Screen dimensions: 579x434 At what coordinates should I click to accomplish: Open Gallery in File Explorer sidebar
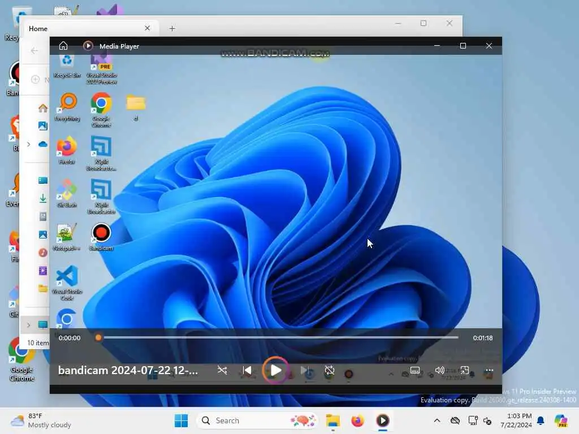click(x=43, y=126)
